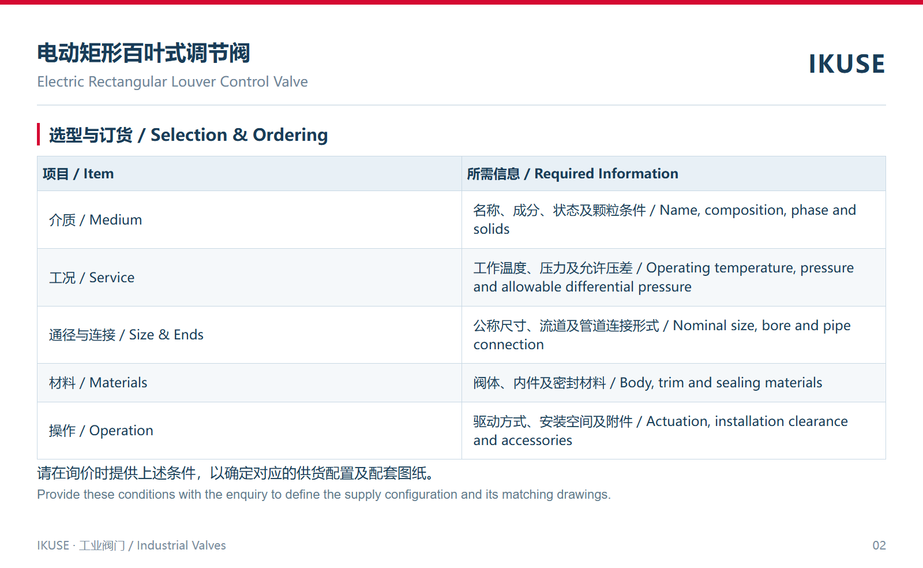Click the Body, trim and sealing materials cell
Viewport: 923px width, 568px height.
click(x=674, y=383)
